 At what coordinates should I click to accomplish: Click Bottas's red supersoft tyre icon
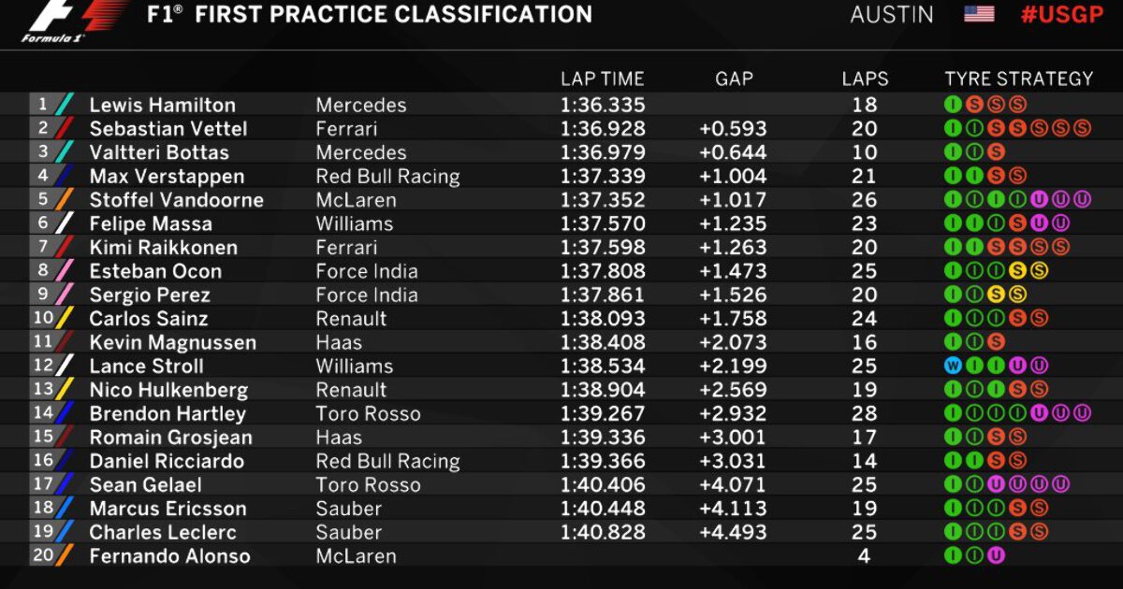[x=996, y=152]
